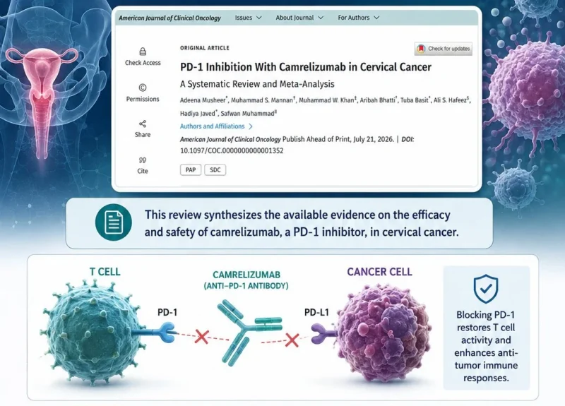Click the PAP tag button

(x=191, y=170)
